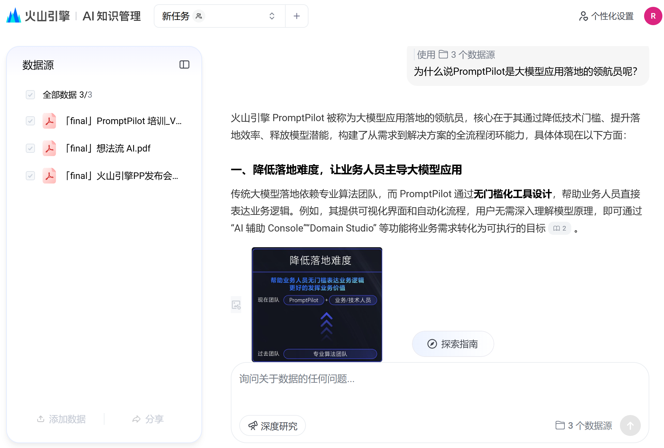Open the 降低落地难度 slide thumbnail
The height and width of the screenshot is (448, 664).
(317, 304)
